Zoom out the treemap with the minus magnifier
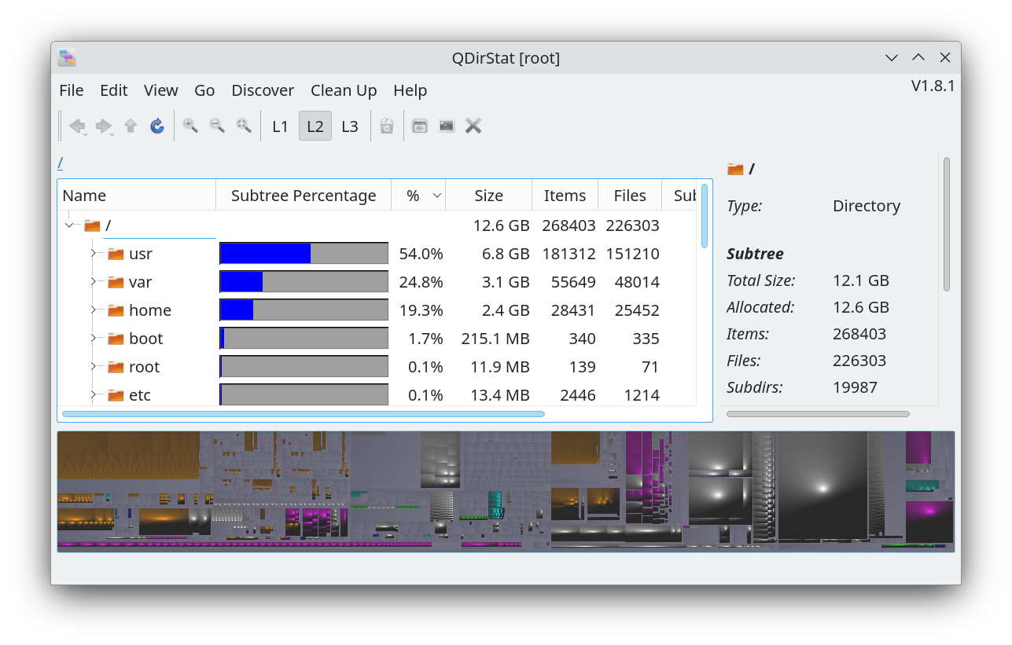The height and width of the screenshot is (645, 1012). (217, 126)
